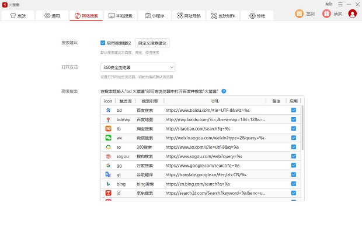Click the search.jd.com URL cell
362x230 pixels.
click(215, 193)
